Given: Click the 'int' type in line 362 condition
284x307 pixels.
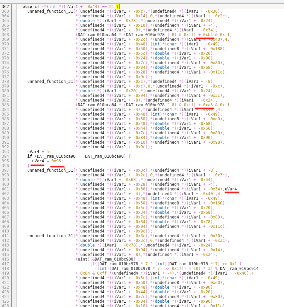Looking at the screenshot, I should (52, 6).
